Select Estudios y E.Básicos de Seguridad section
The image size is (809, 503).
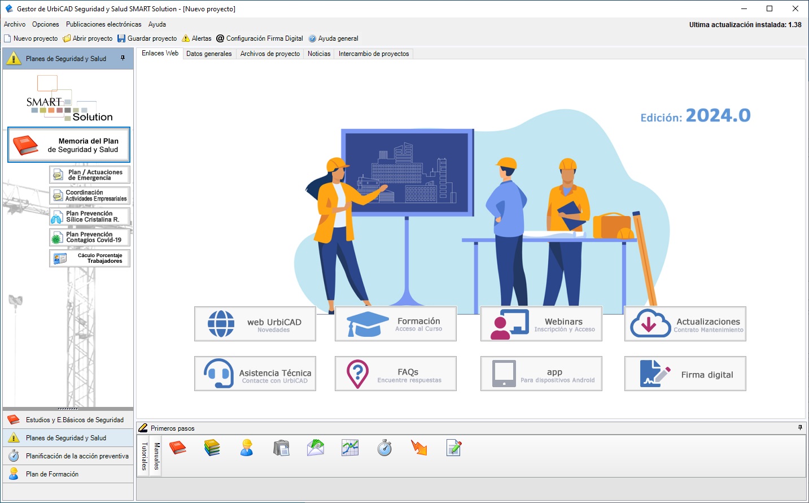pyautogui.click(x=68, y=420)
